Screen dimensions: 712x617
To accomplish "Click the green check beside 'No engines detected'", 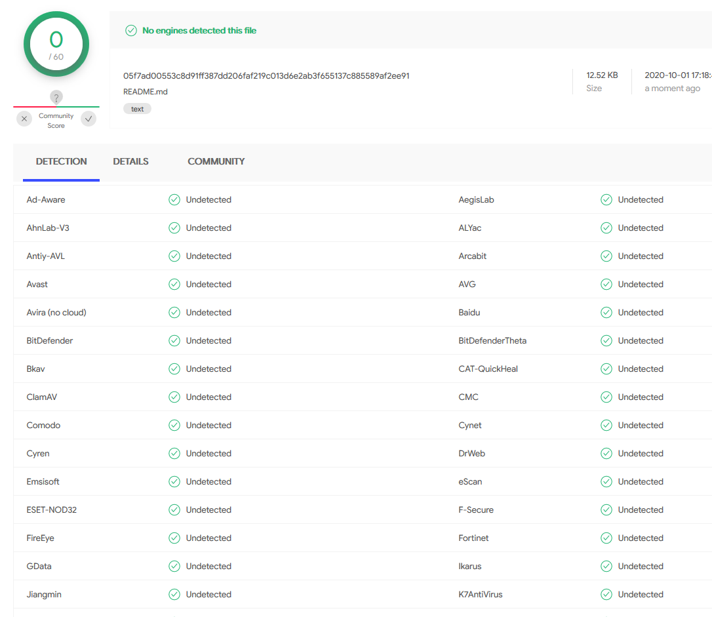I will click(x=130, y=30).
